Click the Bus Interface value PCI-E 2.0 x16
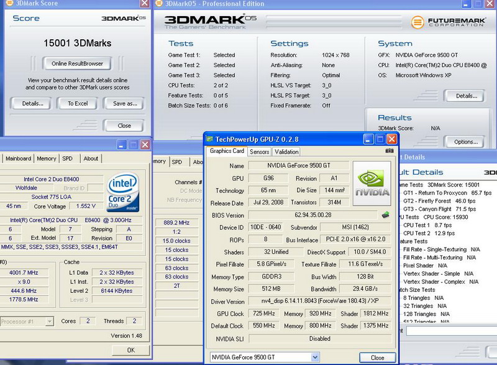497x365 pixels. (355, 239)
